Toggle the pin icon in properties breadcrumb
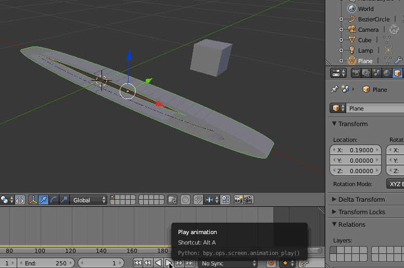 pos(334,90)
